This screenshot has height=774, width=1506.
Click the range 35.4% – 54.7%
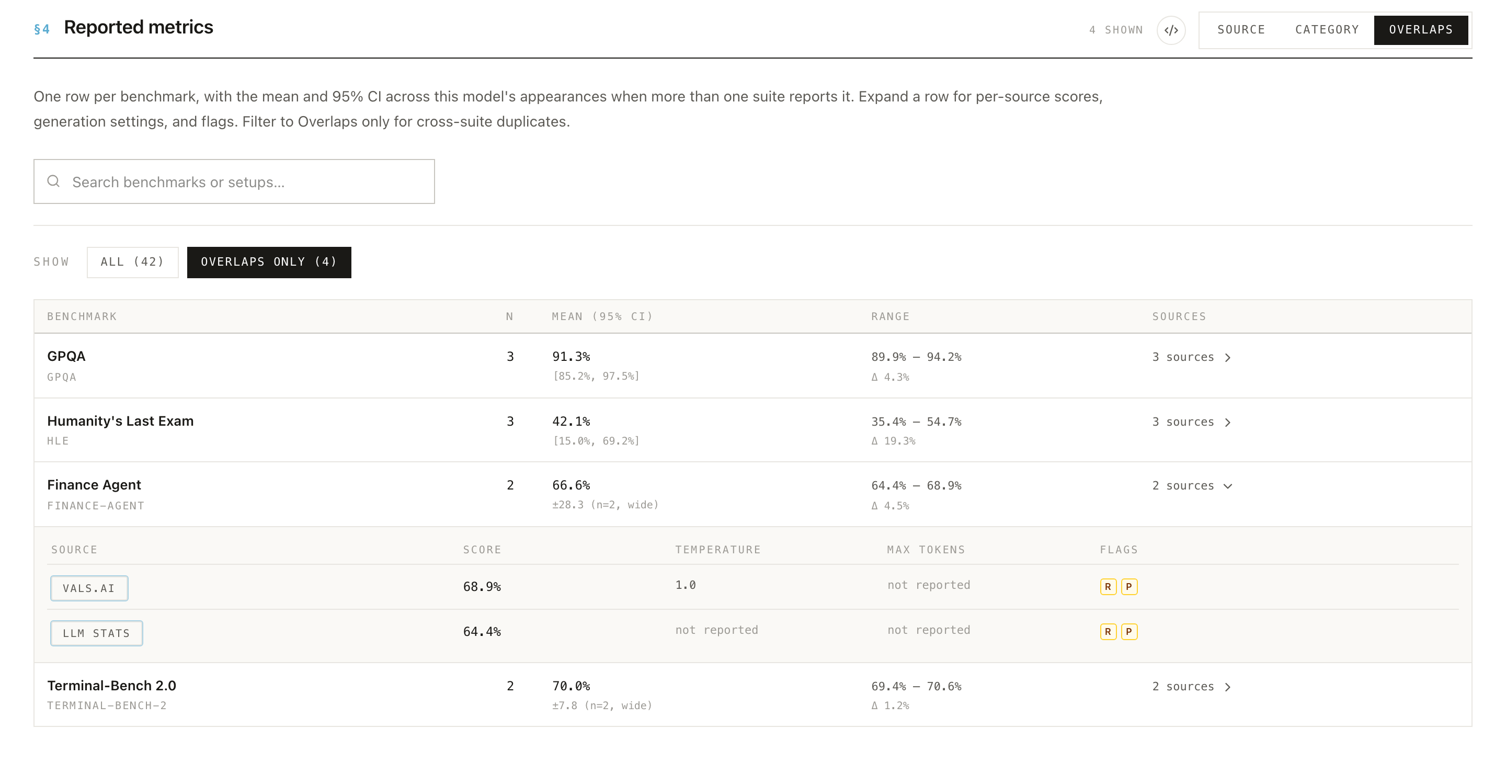click(x=916, y=422)
